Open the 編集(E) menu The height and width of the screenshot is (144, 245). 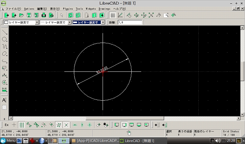[x=42, y=9]
